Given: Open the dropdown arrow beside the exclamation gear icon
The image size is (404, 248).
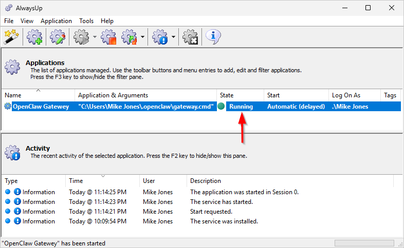Looking at the screenshot, I should click(x=174, y=37).
